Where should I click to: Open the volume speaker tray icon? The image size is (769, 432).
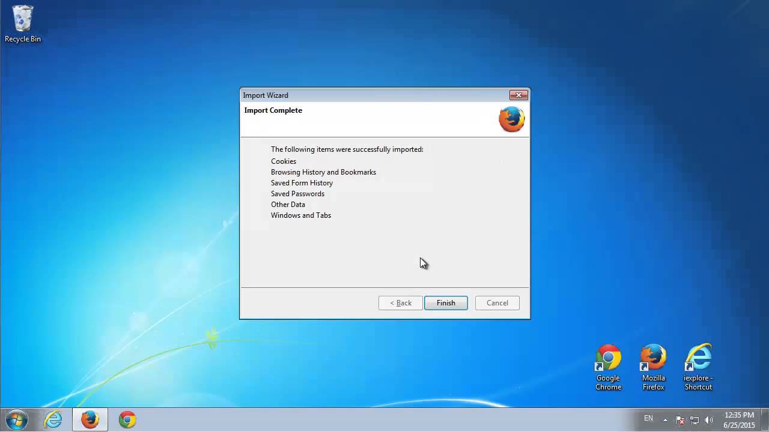[709, 420]
